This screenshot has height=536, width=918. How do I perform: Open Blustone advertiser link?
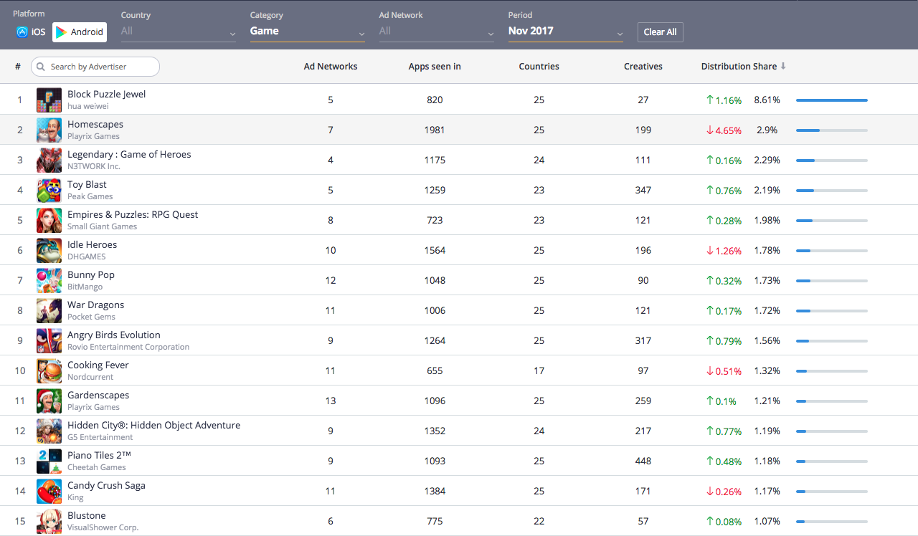87,516
